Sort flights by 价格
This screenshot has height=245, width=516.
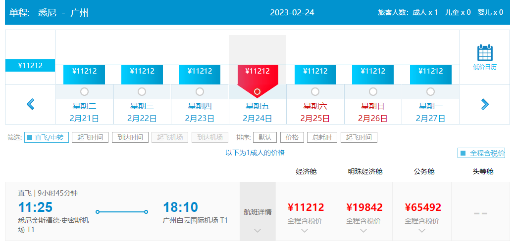pos(292,137)
